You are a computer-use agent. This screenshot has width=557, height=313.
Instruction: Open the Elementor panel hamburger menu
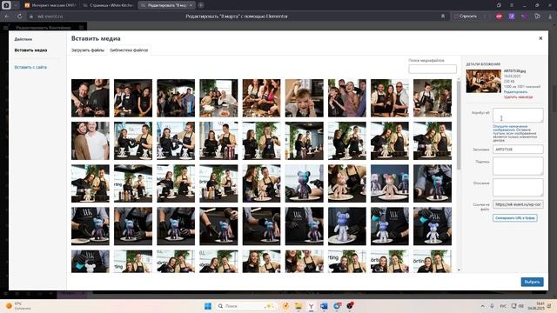click(6, 27)
